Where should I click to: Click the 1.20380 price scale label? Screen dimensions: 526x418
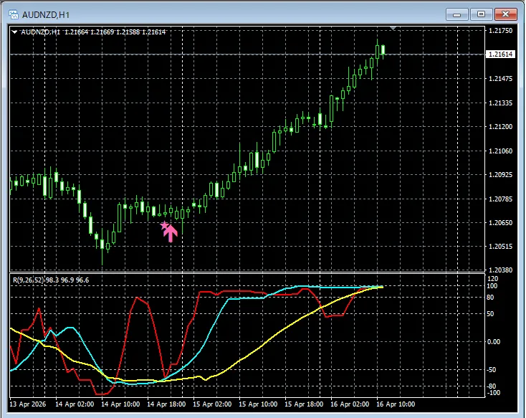[x=499, y=270]
